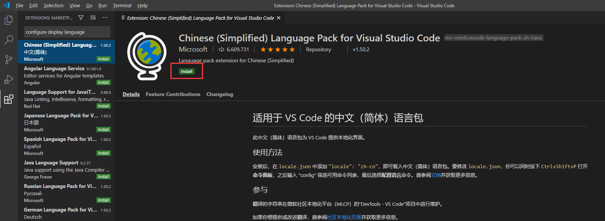Click the Extensions: Marketplace panel title
Image resolution: width=605 pixels, height=221 pixels.
pos(49,18)
